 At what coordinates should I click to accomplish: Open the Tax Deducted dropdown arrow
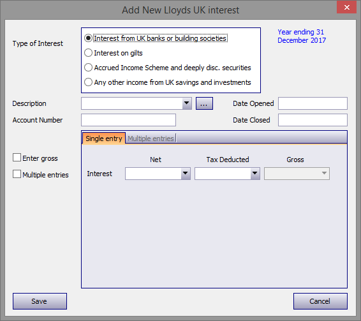(255, 174)
